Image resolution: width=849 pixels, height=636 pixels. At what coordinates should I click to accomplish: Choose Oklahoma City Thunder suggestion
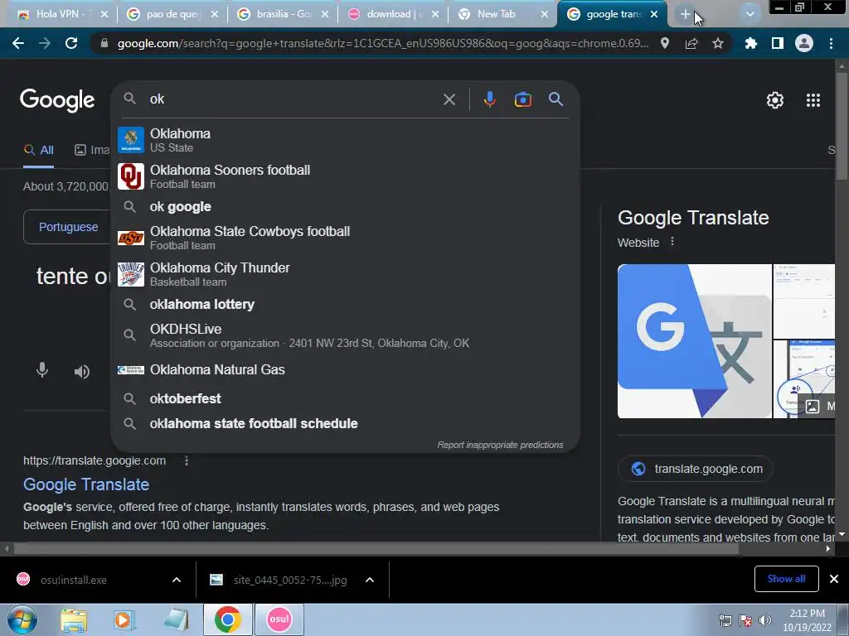point(345,274)
